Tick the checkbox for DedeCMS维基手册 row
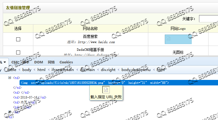218x120 pixels. [x=18, y=52]
